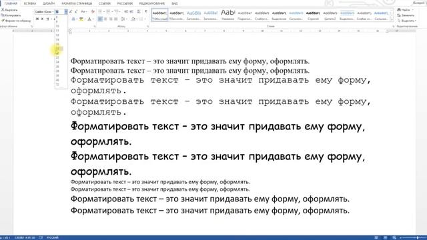
Task: Align text left
Action: click(x=100, y=19)
